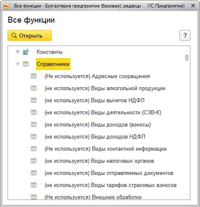Select the Константы tree item
The width and height of the screenshot is (200, 207).
49,52
